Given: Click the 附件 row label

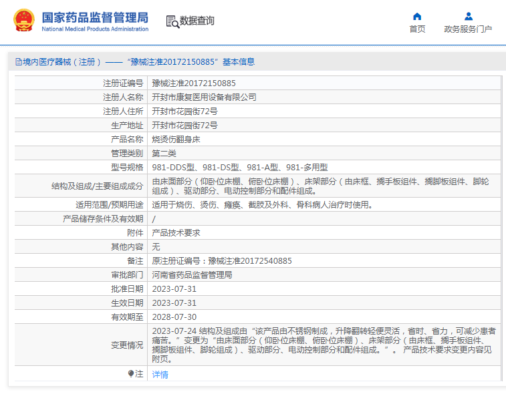Looking at the screenshot, I should [135, 233].
